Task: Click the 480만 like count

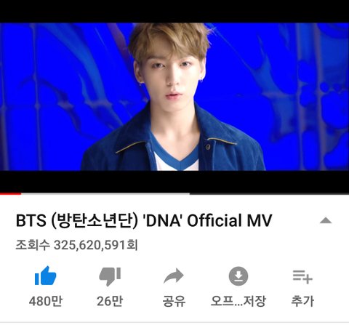Action: click(46, 302)
